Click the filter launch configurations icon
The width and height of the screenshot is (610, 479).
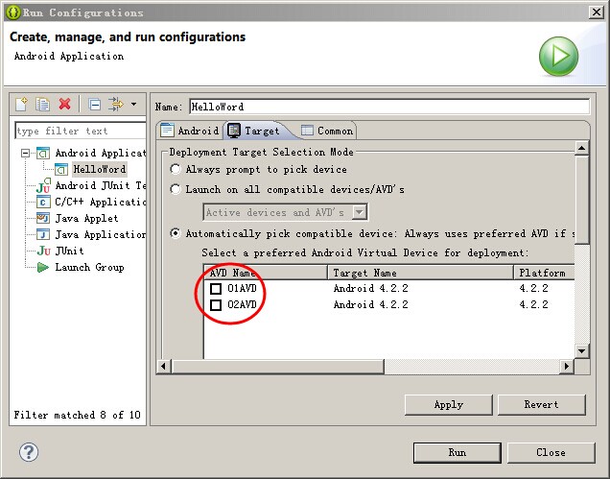tap(116, 104)
